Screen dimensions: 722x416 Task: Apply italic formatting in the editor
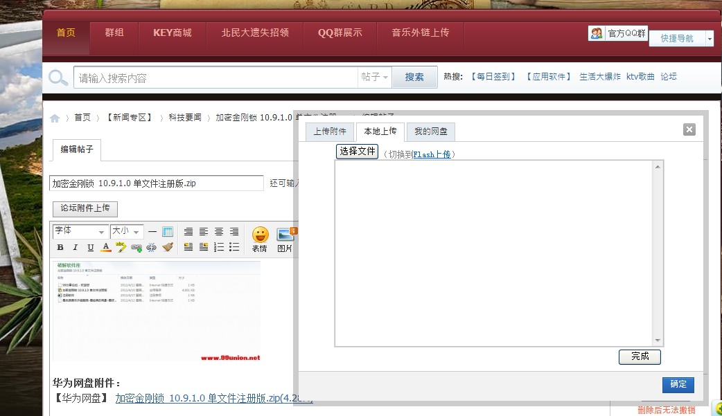76,246
